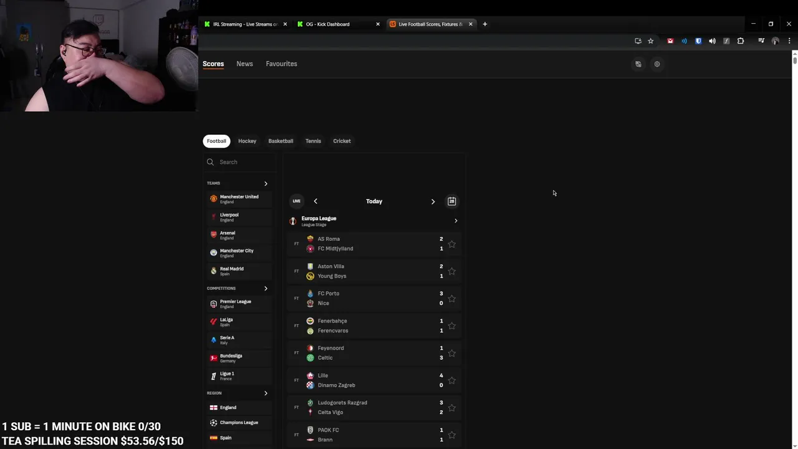
Task: Open Liverpool team page
Action: coord(239,217)
